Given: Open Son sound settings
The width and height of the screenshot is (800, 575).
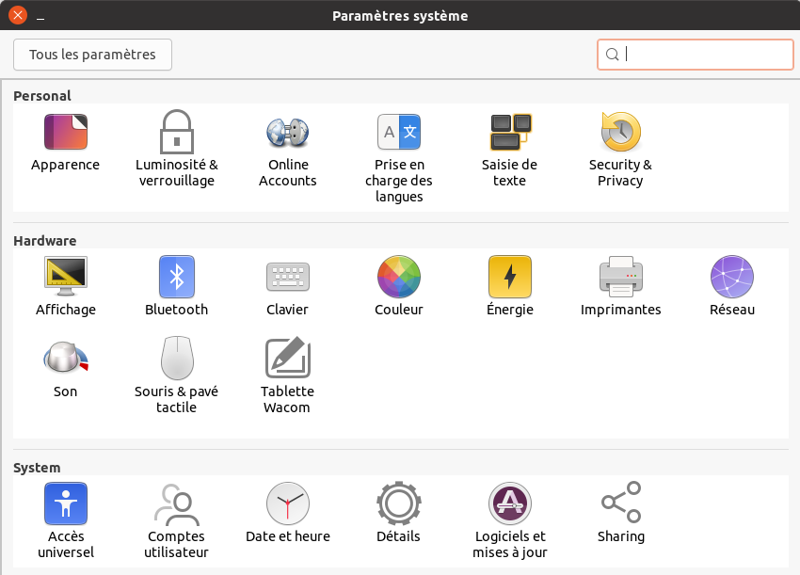Looking at the screenshot, I should tap(65, 359).
